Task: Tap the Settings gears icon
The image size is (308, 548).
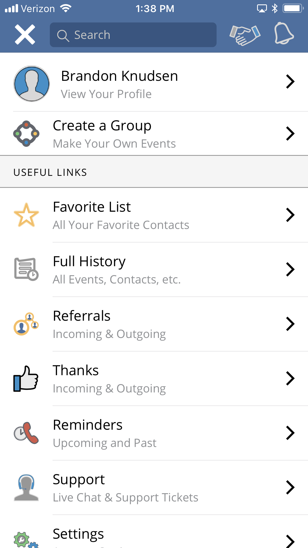Action: click(26, 540)
